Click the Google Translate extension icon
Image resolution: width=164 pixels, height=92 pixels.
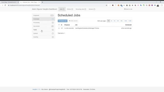[x=141, y=5]
